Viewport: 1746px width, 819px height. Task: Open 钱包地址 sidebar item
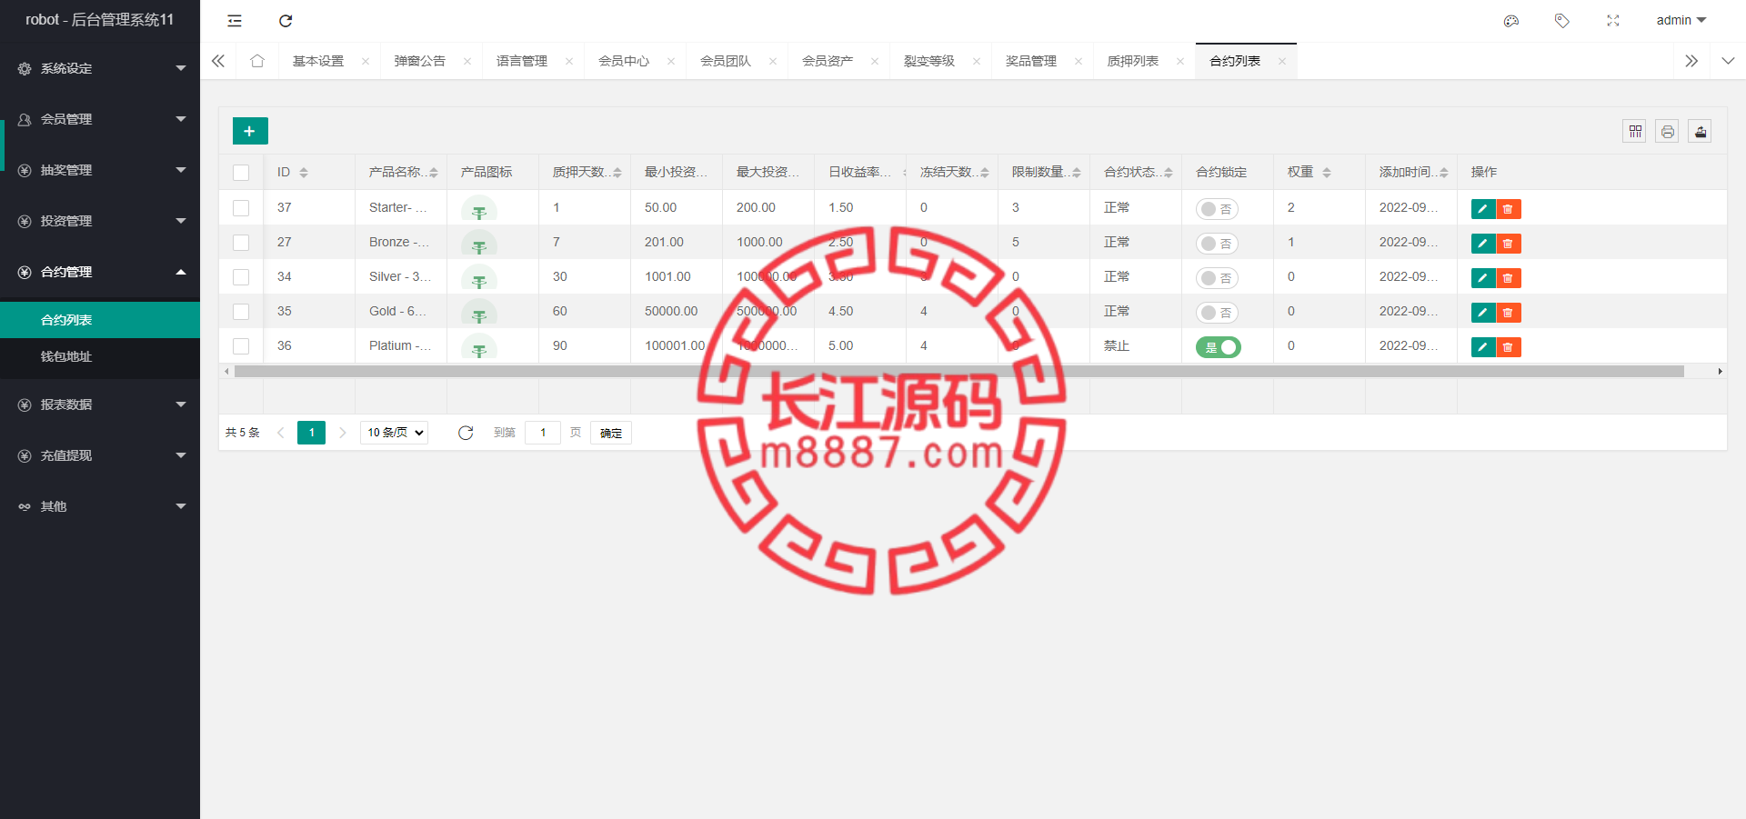pos(100,356)
